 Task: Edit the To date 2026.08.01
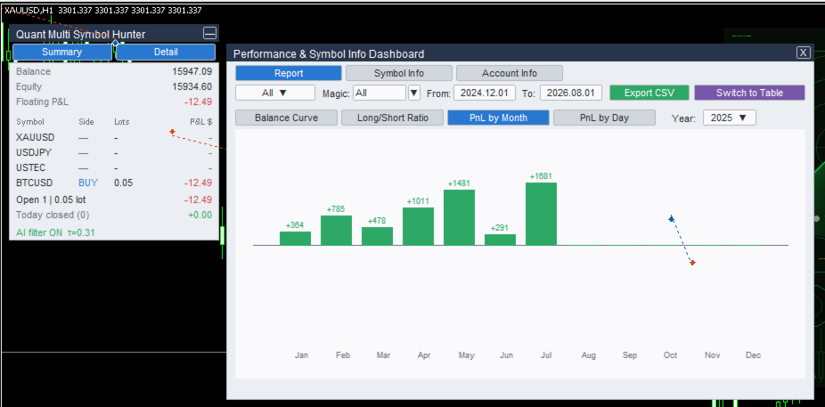(x=571, y=93)
